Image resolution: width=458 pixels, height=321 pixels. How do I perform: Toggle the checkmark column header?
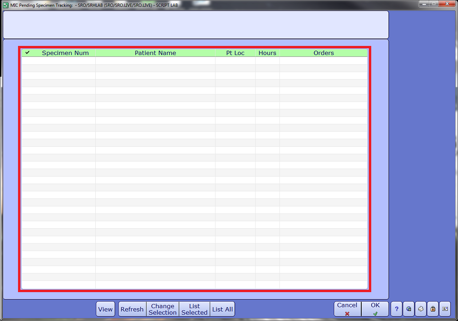[27, 53]
